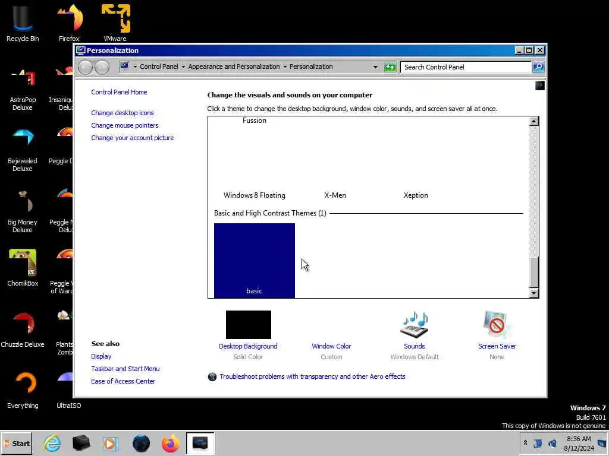Select the Fussion theme
This screenshot has height=456, width=609.
click(x=255, y=121)
